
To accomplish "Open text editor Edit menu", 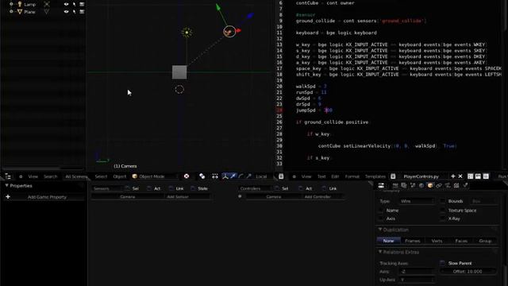I will click(x=335, y=176).
